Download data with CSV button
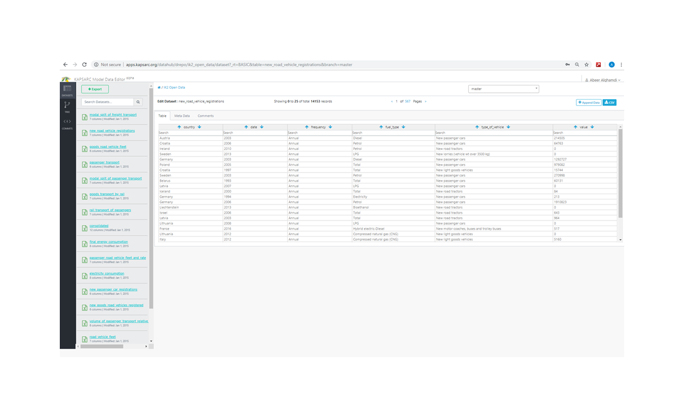The image size is (684, 417). click(x=609, y=103)
